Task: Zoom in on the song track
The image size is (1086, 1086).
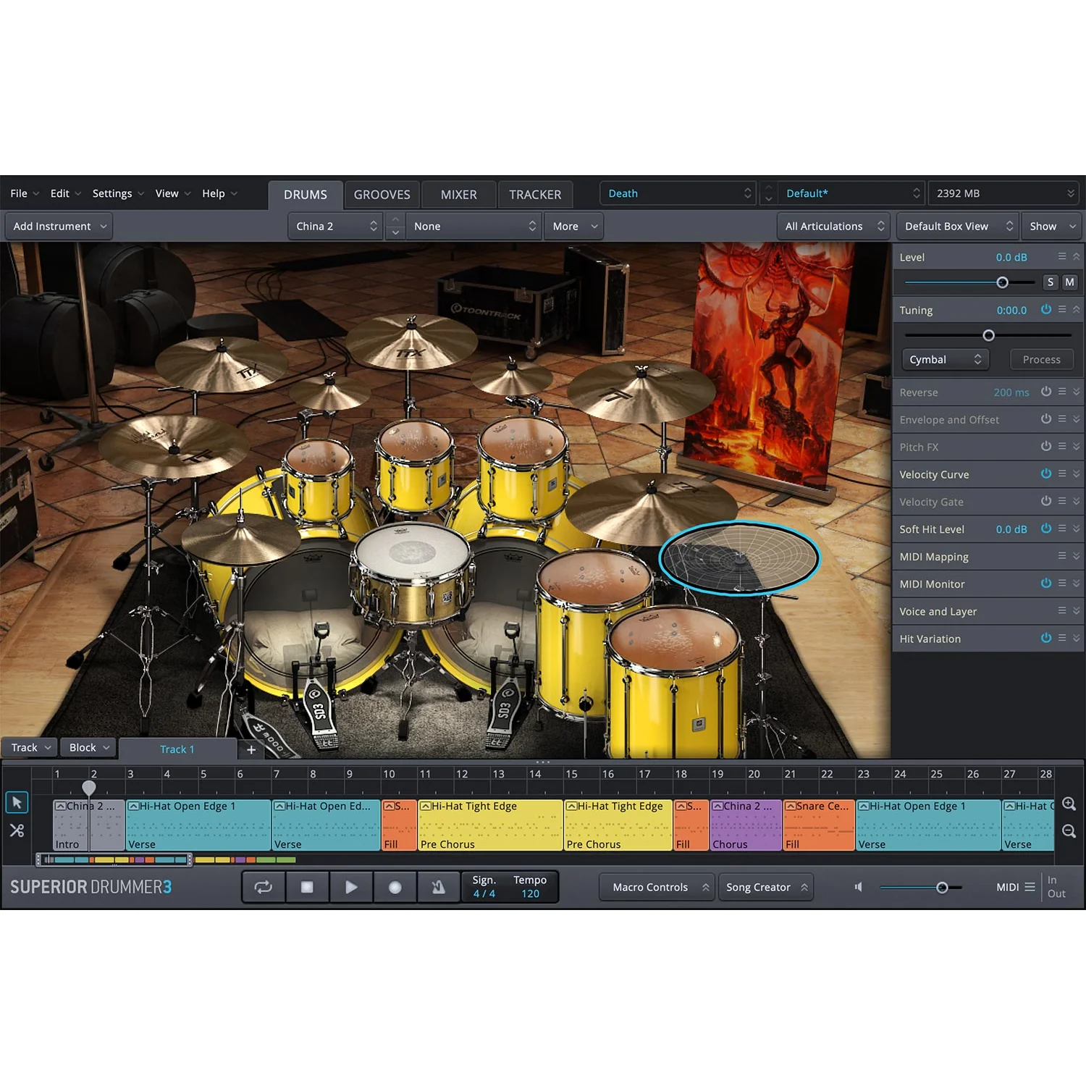Action: click(x=1069, y=804)
